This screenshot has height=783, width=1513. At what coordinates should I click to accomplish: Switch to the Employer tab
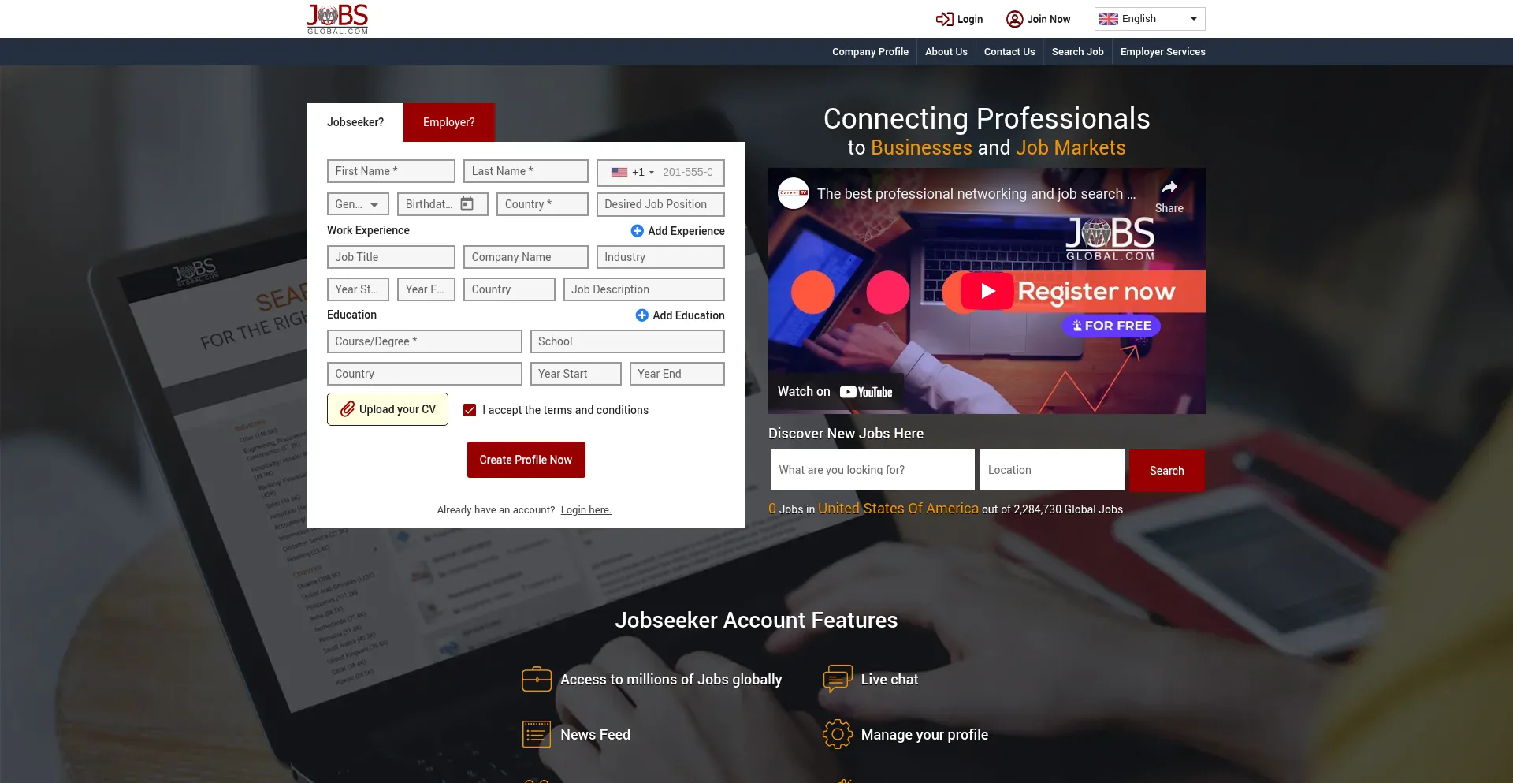point(449,122)
